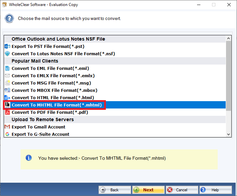This screenshot has width=237, height=196.
Task: Click the list scrollbar up arrow
Action: pos(228,39)
